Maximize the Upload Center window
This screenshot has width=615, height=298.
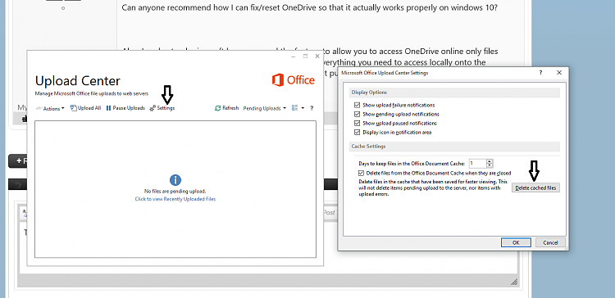[x=306, y=56]
